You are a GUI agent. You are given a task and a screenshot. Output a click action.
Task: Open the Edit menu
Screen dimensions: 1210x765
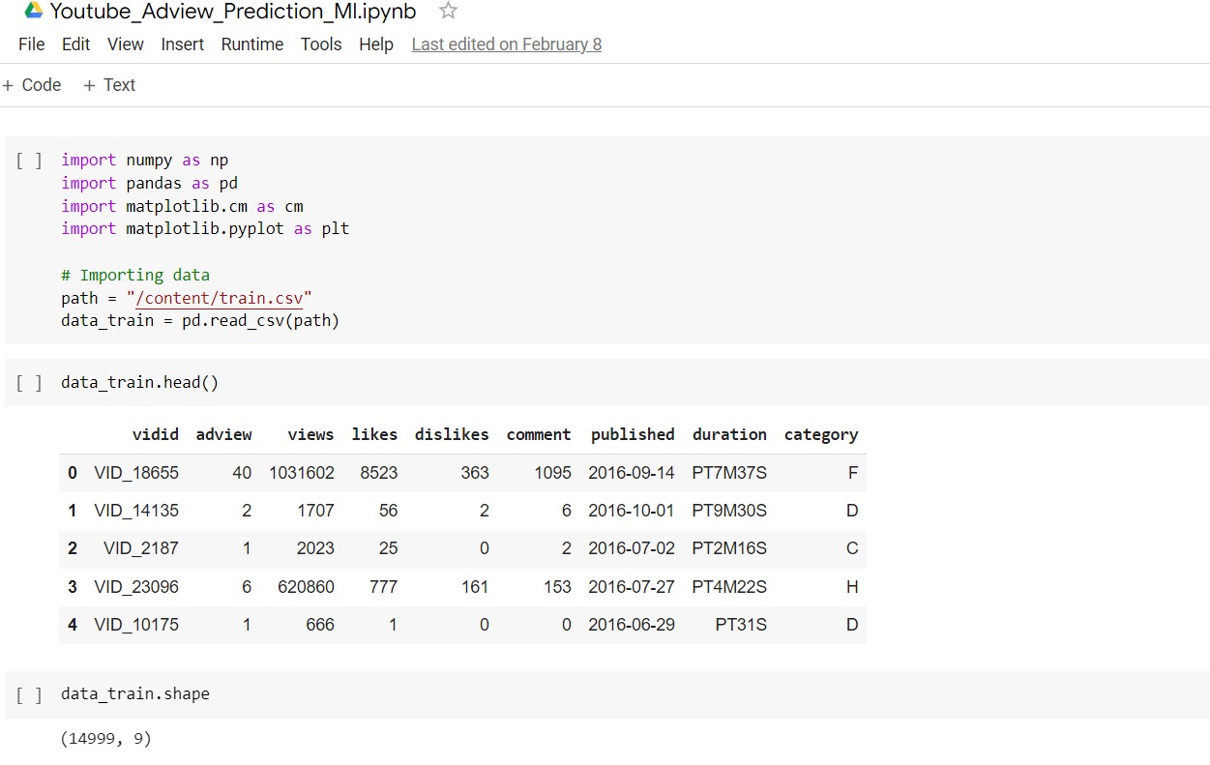75,44
